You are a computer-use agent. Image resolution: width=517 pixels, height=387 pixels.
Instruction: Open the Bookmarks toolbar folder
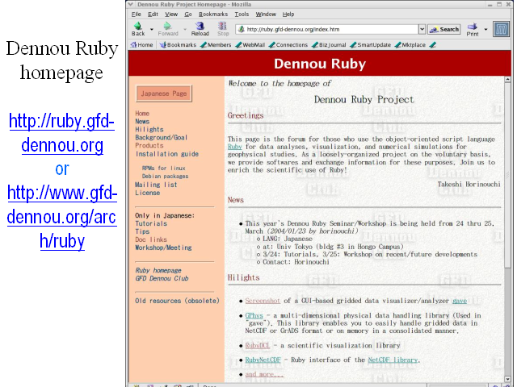[x=178, y=45]
